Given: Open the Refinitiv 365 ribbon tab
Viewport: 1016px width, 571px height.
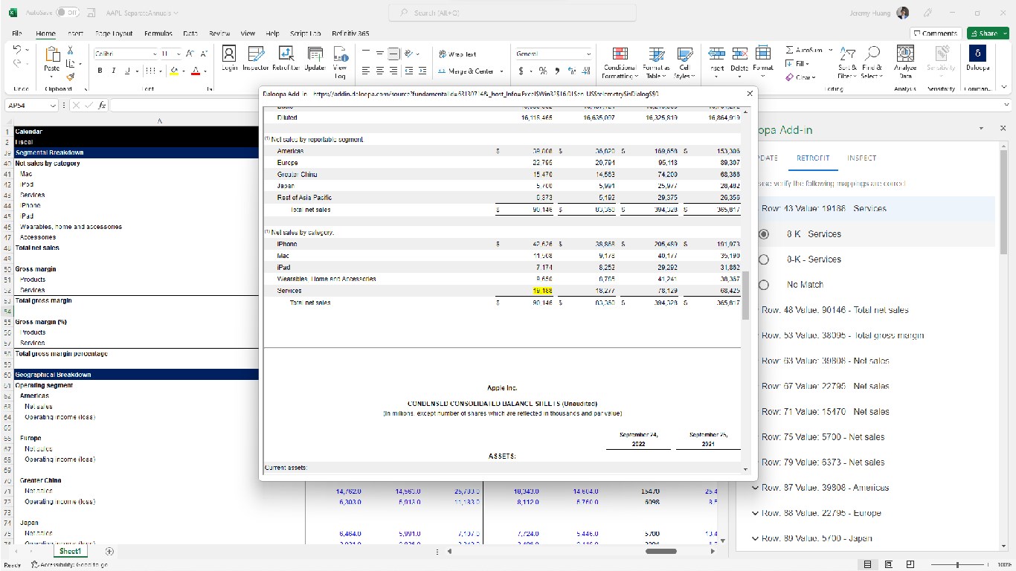Looking at the screenshot, I should coord(350,33).
